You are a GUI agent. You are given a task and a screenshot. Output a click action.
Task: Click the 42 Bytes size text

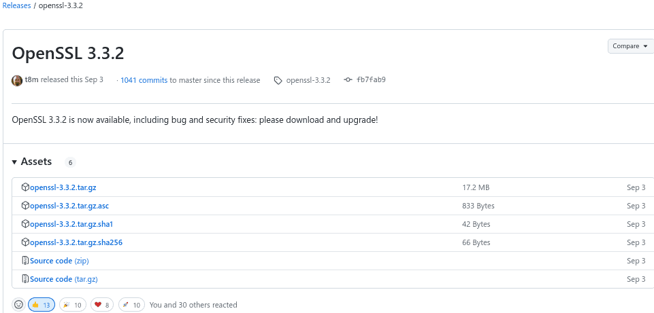476,224
